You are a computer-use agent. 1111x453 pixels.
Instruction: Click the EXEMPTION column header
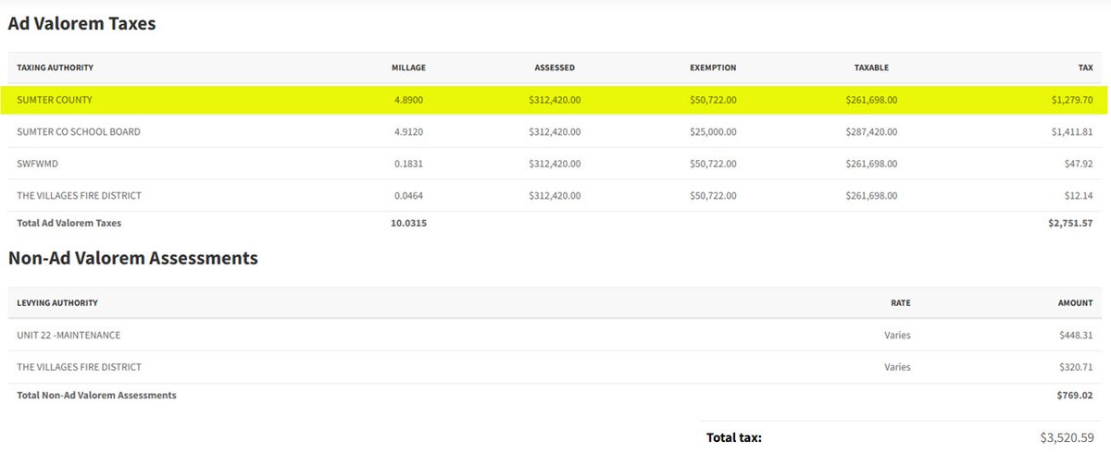pos(713,68)
